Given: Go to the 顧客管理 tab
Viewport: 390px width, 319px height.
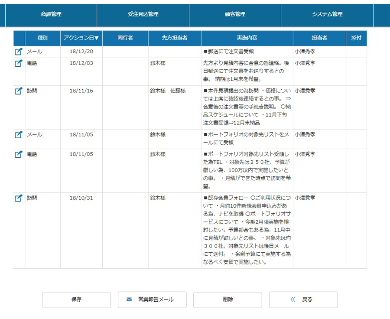Looking at the screenshot, I should 235,14.
